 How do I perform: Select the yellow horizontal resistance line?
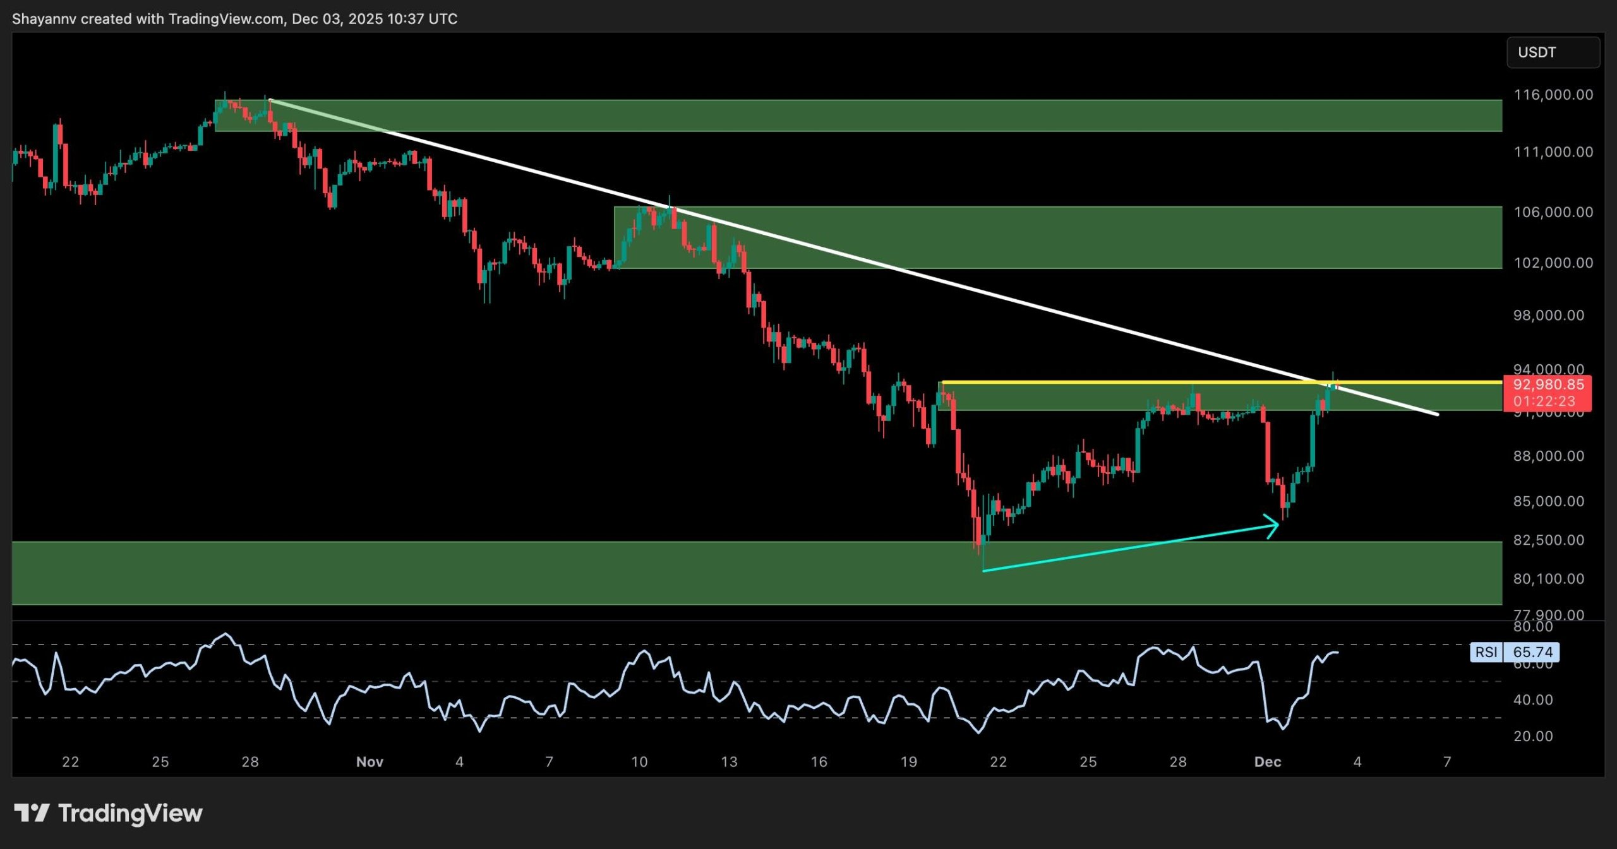1074,382
